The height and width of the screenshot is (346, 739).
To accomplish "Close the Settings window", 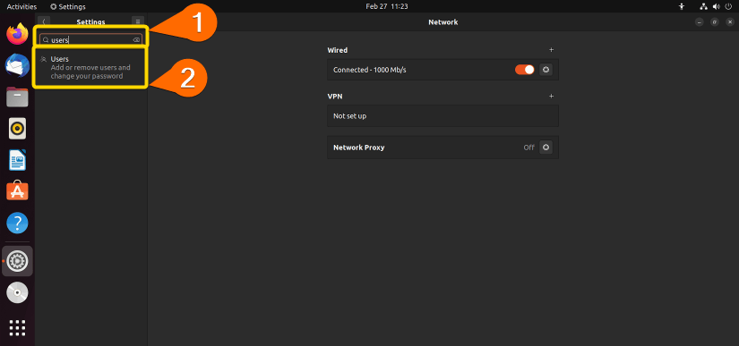I will click(729, 22).
